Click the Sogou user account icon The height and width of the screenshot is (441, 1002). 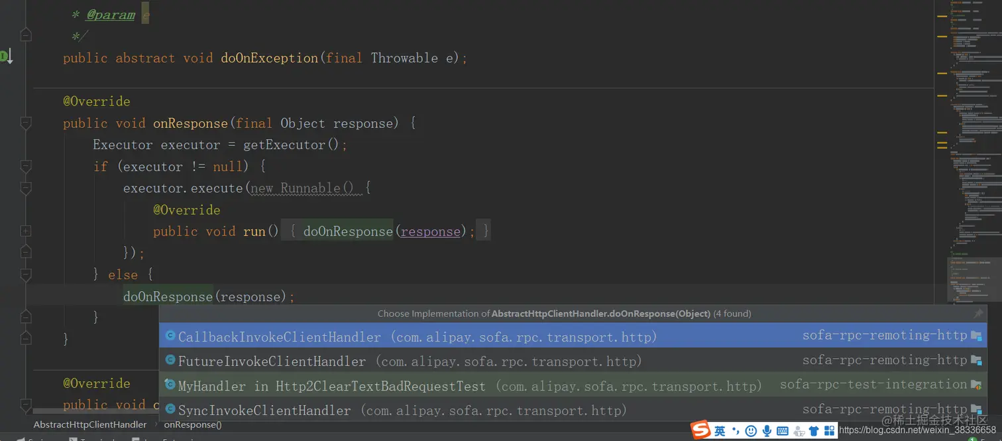(799, 431)
